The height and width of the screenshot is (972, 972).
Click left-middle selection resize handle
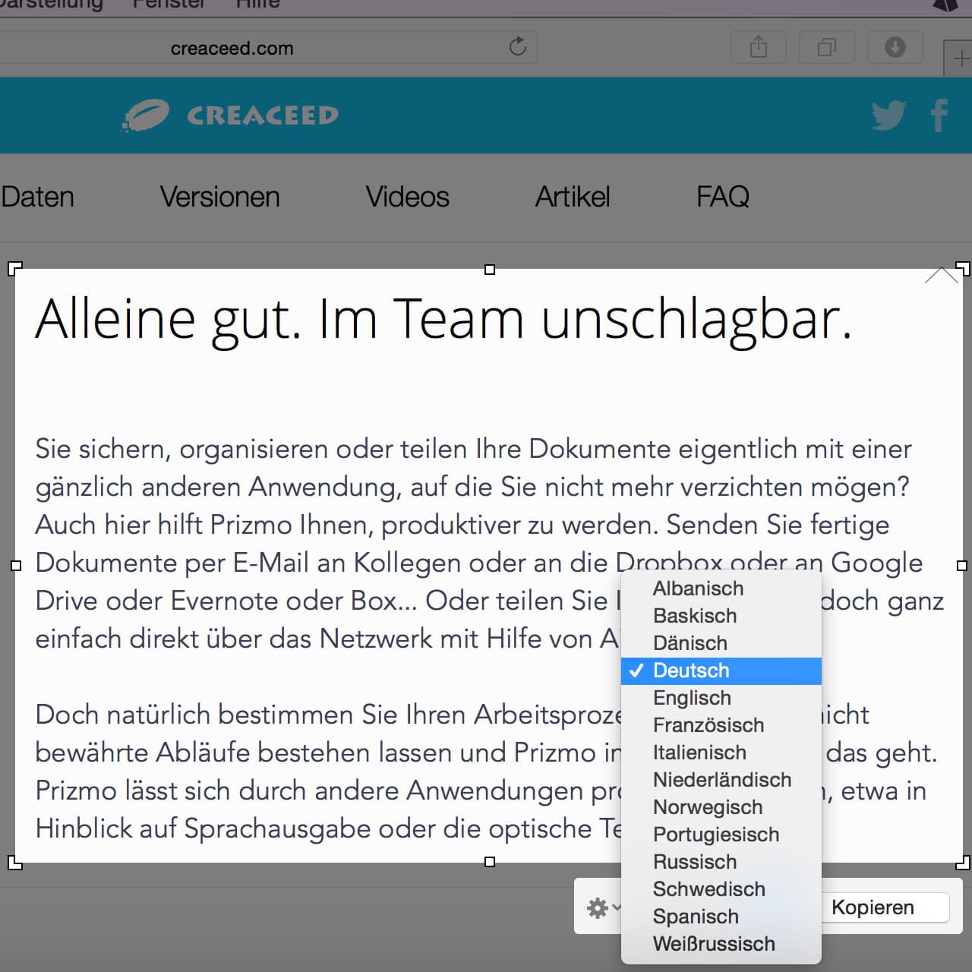(x=16, y=566)
